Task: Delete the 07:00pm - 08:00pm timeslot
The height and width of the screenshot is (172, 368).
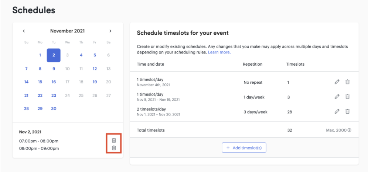Action: pos(114,140)
